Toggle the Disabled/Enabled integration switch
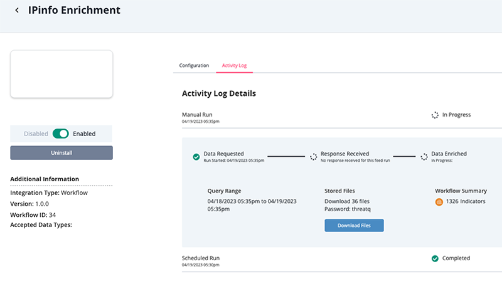 coord(60,134)
